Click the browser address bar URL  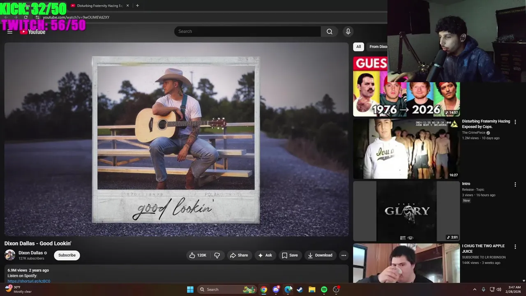pyautogui.click(x=76, y=17)
